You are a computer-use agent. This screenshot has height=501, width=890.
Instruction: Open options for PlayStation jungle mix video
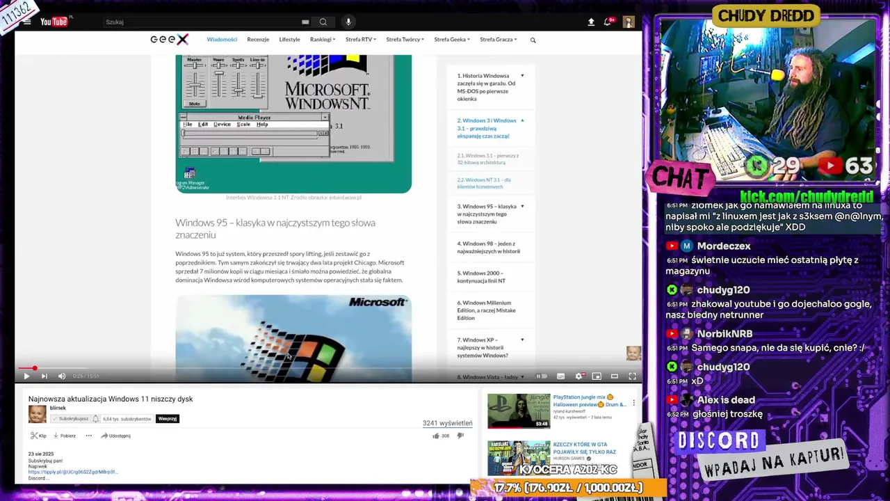(633, 403)
